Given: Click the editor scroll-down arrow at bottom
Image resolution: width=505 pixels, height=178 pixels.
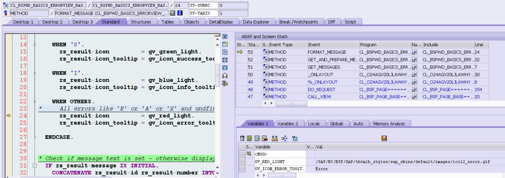Looking at the screenshot, I should click(x=217, y=173).
